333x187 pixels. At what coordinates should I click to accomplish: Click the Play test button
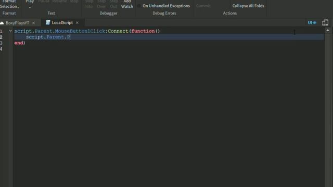(30, 2)
